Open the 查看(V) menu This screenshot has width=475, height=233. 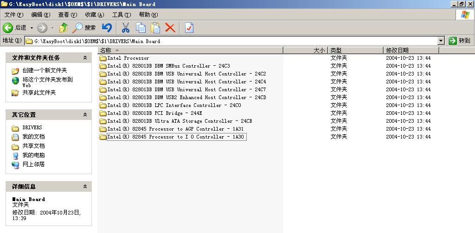(x=68, y=14)
